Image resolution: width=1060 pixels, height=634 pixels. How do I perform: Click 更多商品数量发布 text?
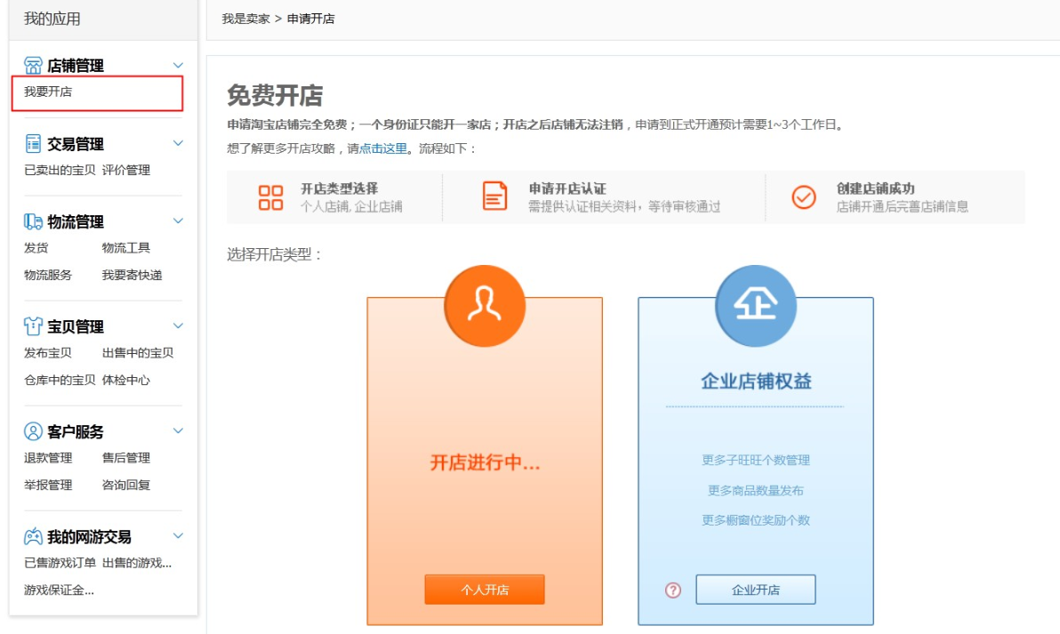(x=756, y=490)
